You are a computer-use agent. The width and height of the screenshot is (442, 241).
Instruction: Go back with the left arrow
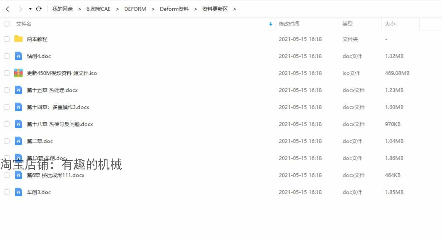coord(7,9)
